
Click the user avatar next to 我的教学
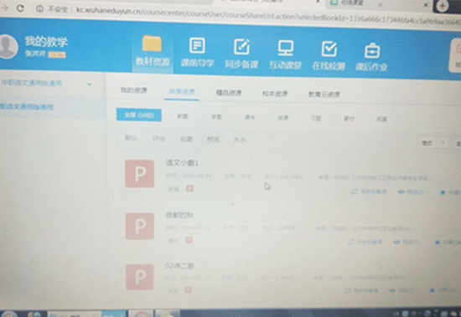coord(7,46)
